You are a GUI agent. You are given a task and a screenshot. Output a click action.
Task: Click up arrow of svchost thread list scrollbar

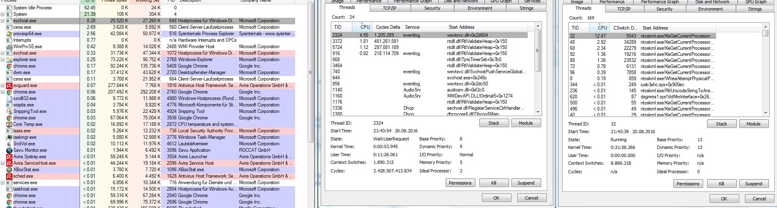[538, 26]
